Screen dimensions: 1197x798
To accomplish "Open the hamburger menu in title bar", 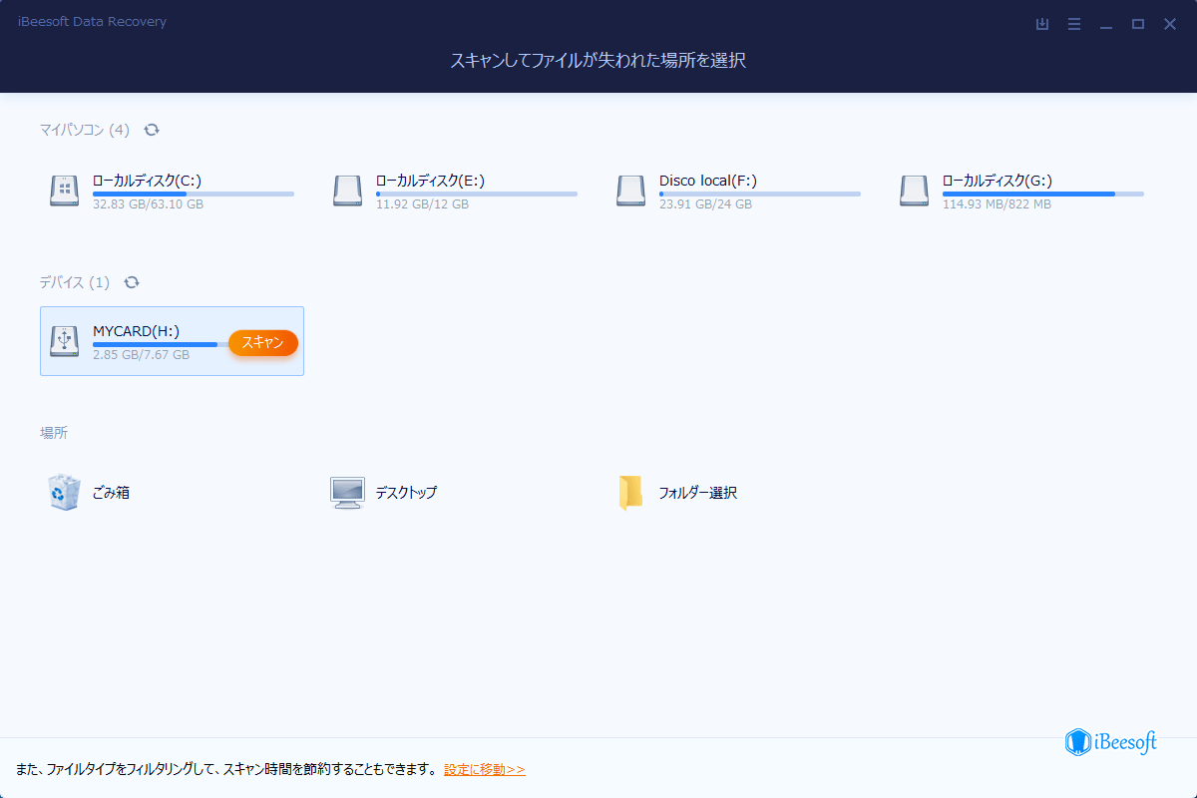I will pyautogui.click(x=1073, y=23).
